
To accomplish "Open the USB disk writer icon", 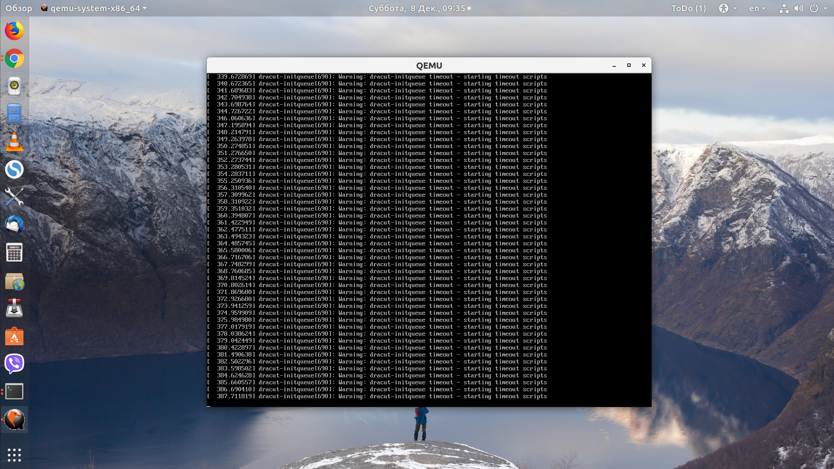I will point(14,308).
